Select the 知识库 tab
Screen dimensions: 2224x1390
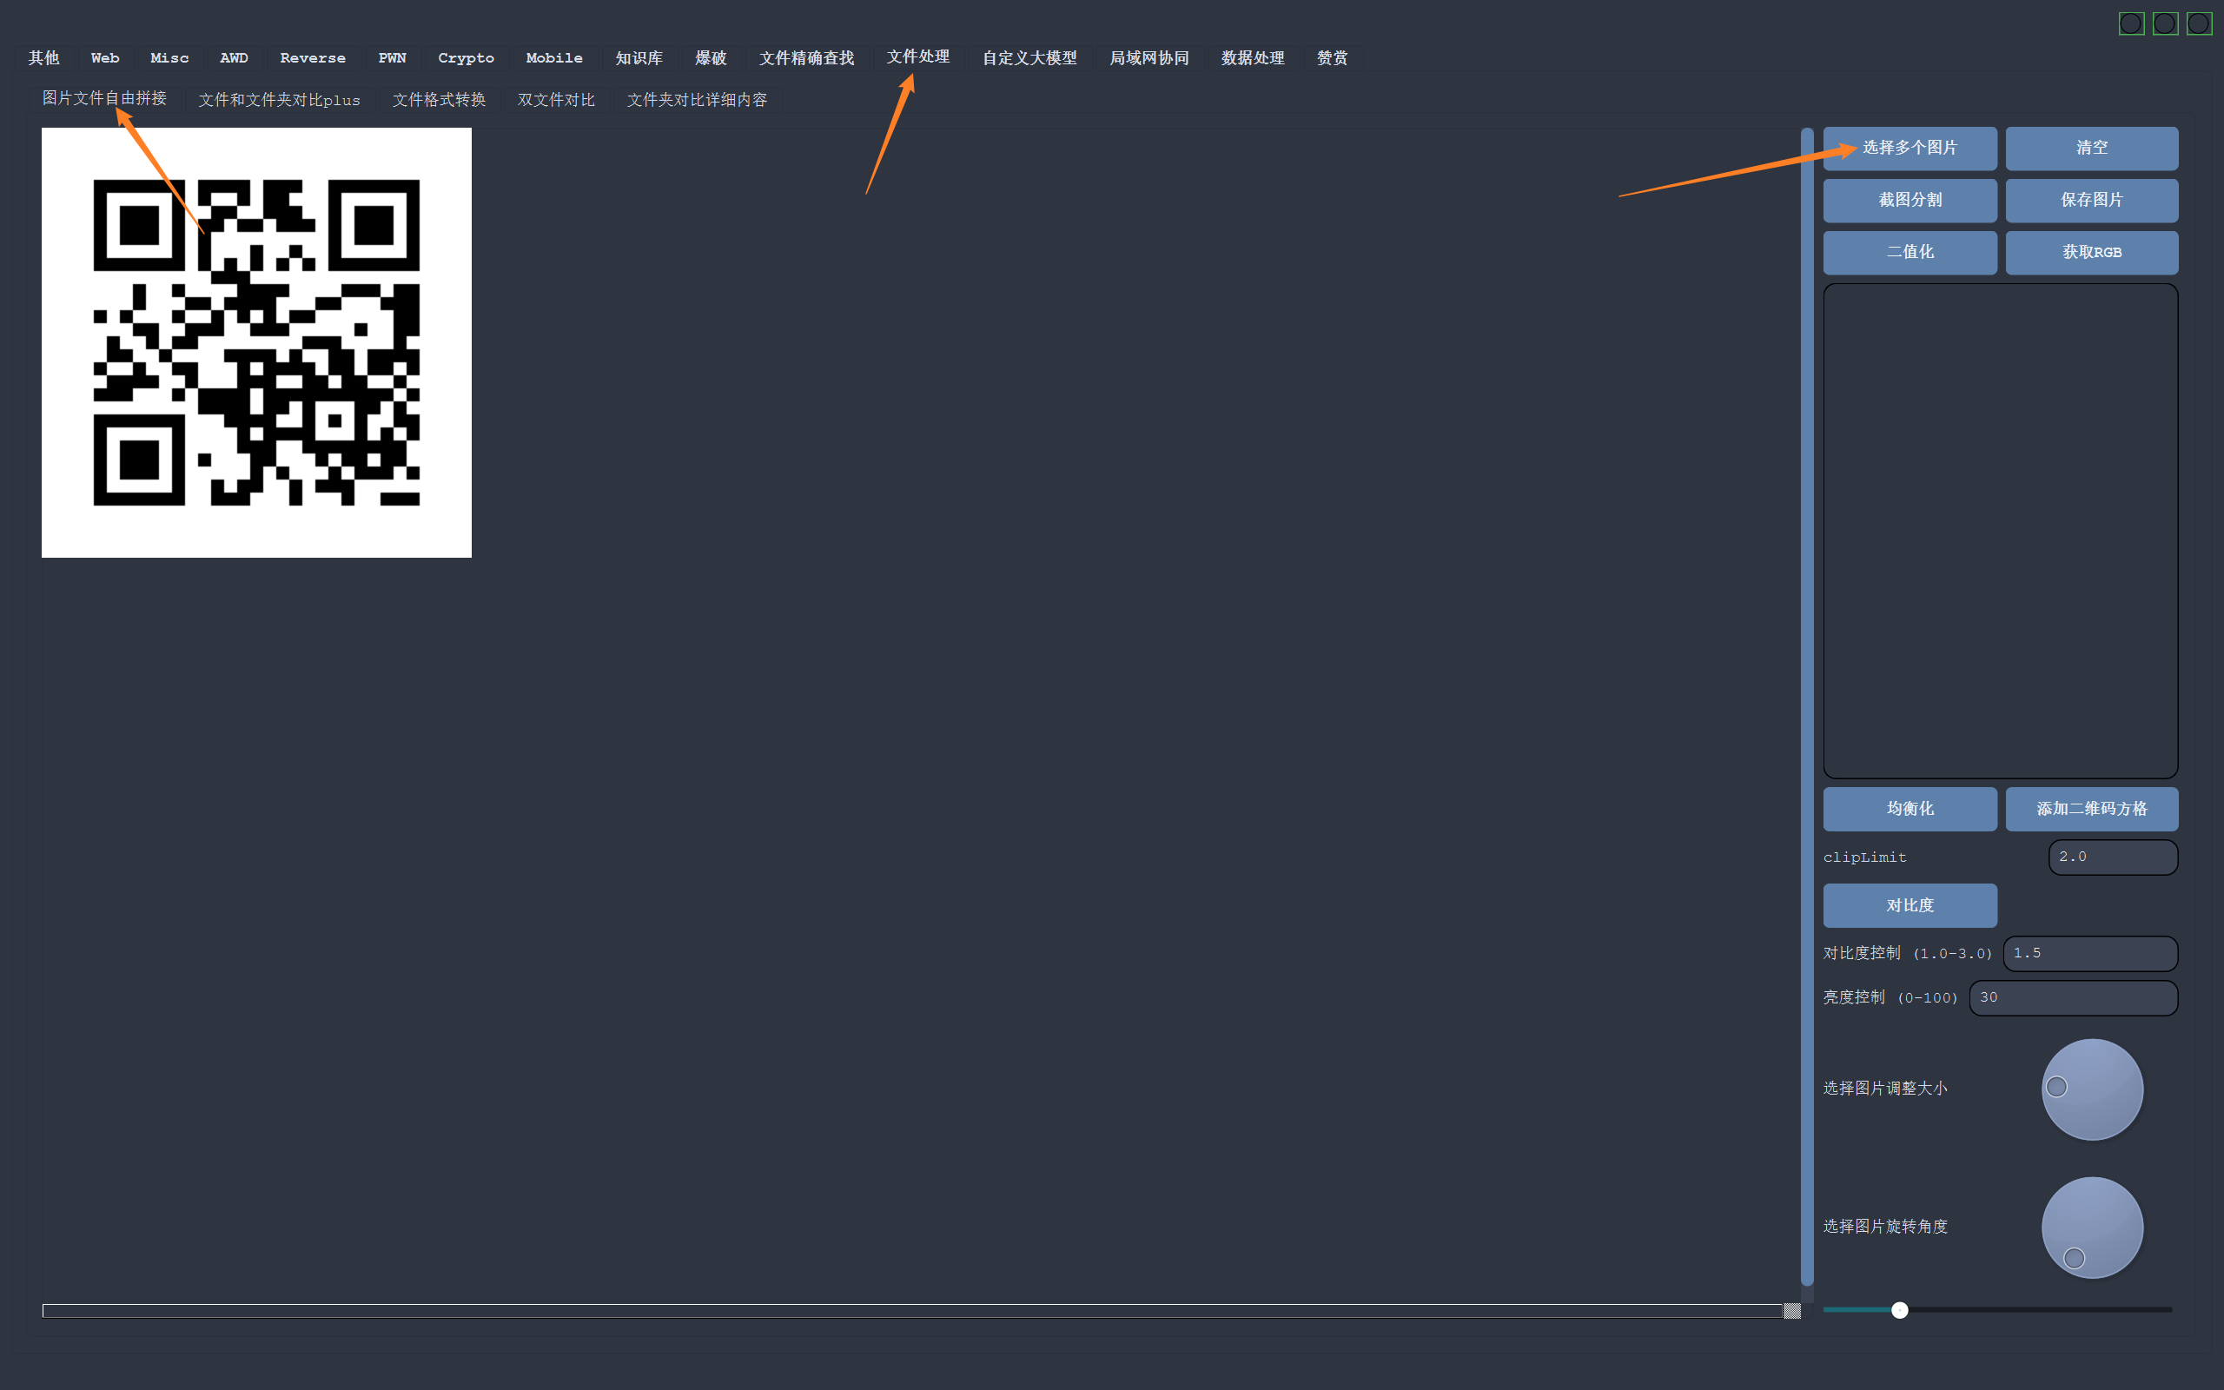pyautogui.click(x=639, y=58)
